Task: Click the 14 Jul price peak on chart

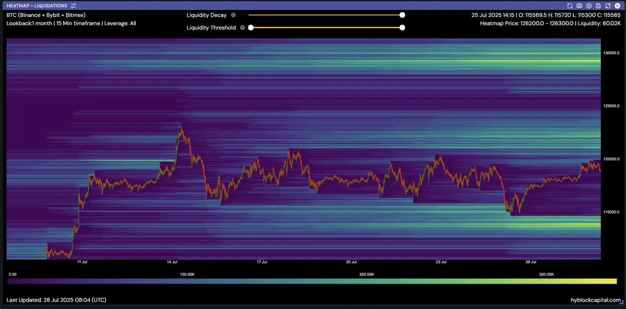Action: pos(181,127)
